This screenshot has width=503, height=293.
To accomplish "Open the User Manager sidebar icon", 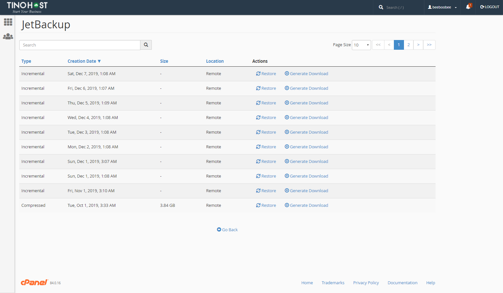I will click(x=8, y=36).
